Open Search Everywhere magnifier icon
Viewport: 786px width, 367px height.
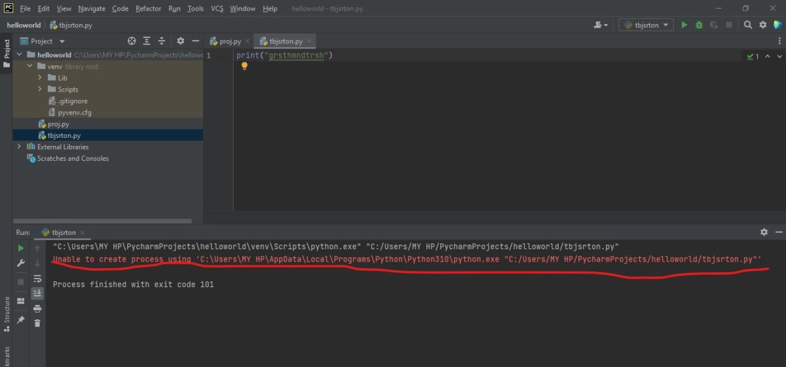coord(748,25)
